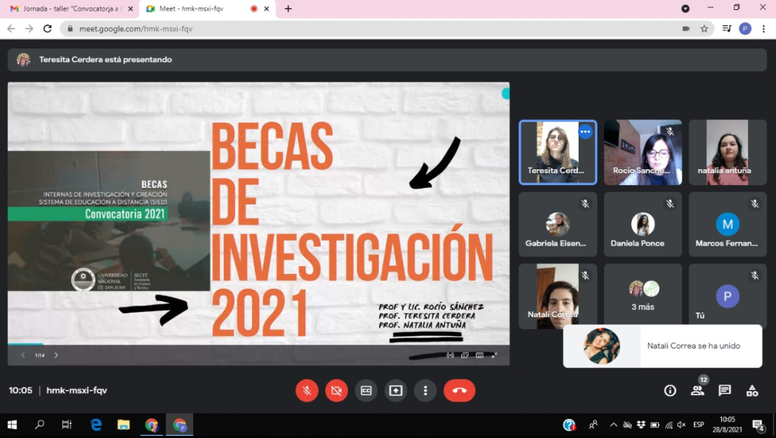This screenshot has width=776, height=438.
Task: Click the Natali Correa joined notification
Action: point(662,346)
